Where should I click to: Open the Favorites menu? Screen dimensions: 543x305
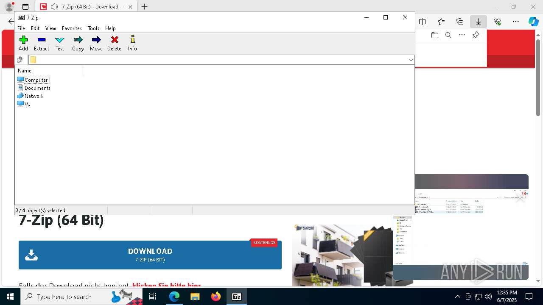(72, 28)
